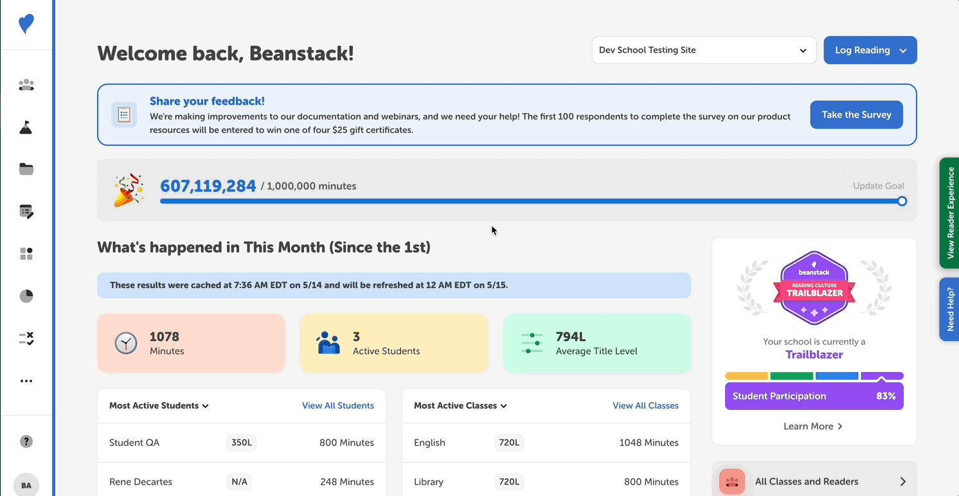Open the View Reader Experience side tab

[x=951, y=213]
